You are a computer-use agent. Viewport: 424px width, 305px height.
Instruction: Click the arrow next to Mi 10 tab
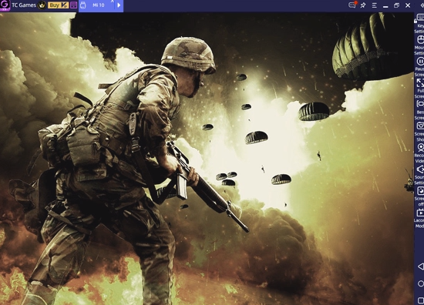119,5
